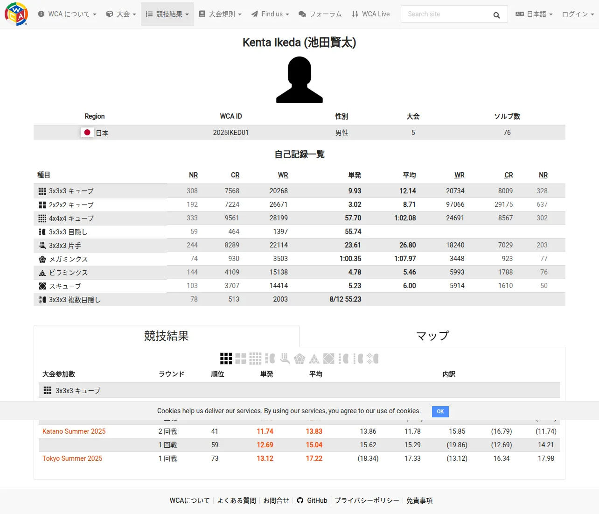Click the 3x3x3 single value 9.93
The image size is (599, 514).
click(355, 191)
